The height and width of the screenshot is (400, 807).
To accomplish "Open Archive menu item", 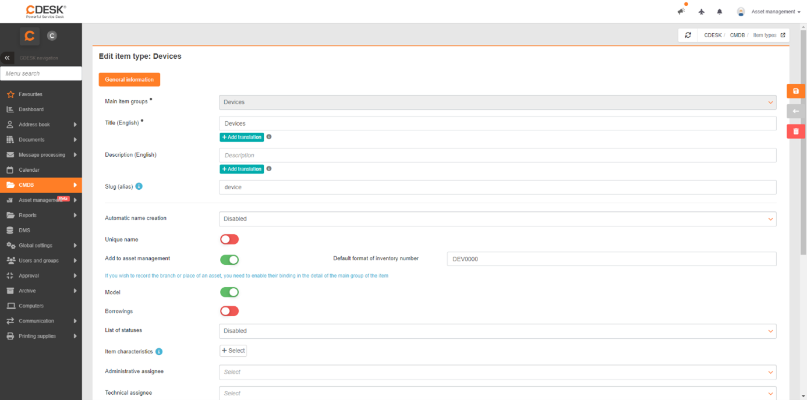I will pyautogui.click(x=41, y=291).
